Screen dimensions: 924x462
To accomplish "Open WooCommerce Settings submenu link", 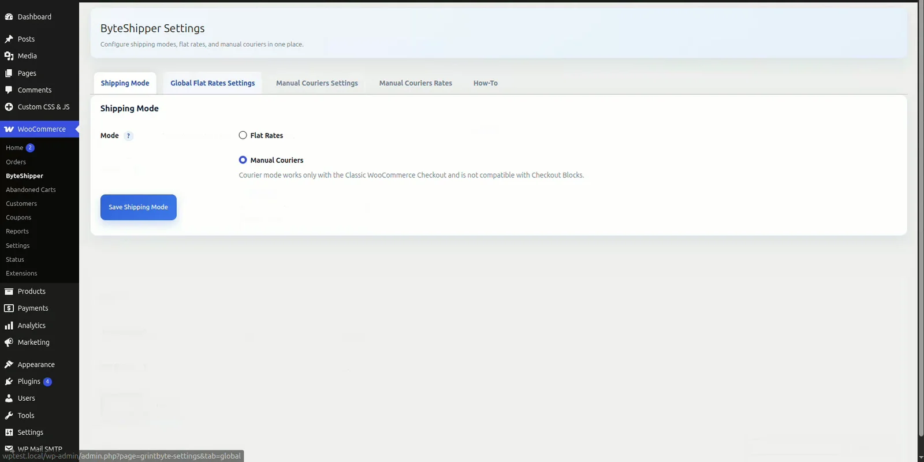I will pyautogui.click(x=18, y=246).
